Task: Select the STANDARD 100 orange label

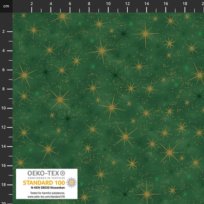Action: click(44, 183)
